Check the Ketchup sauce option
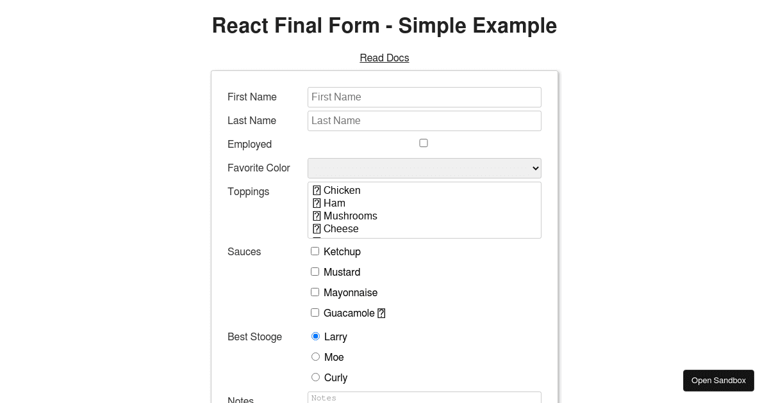Viewport: 769px width, 403px height. point(315,251)
